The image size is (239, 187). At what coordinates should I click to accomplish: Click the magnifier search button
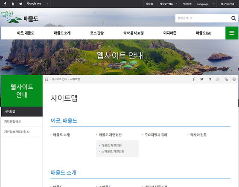233,18
